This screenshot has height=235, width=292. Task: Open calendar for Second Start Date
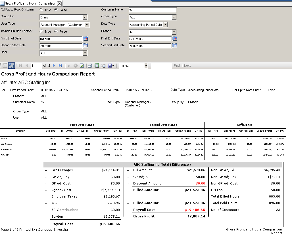85,46
